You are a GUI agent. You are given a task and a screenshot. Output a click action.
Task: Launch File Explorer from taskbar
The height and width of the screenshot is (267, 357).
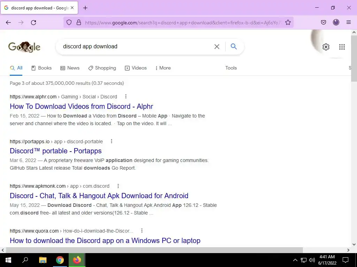point(43,260)
